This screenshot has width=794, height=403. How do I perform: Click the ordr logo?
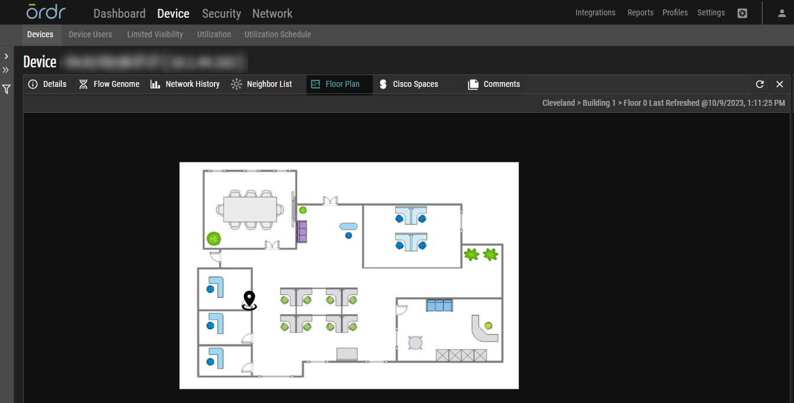[46, 12]
